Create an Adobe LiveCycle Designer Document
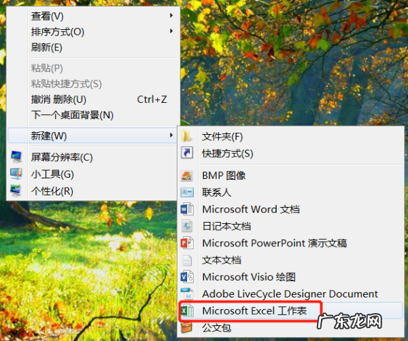 (x=291, y=294)
